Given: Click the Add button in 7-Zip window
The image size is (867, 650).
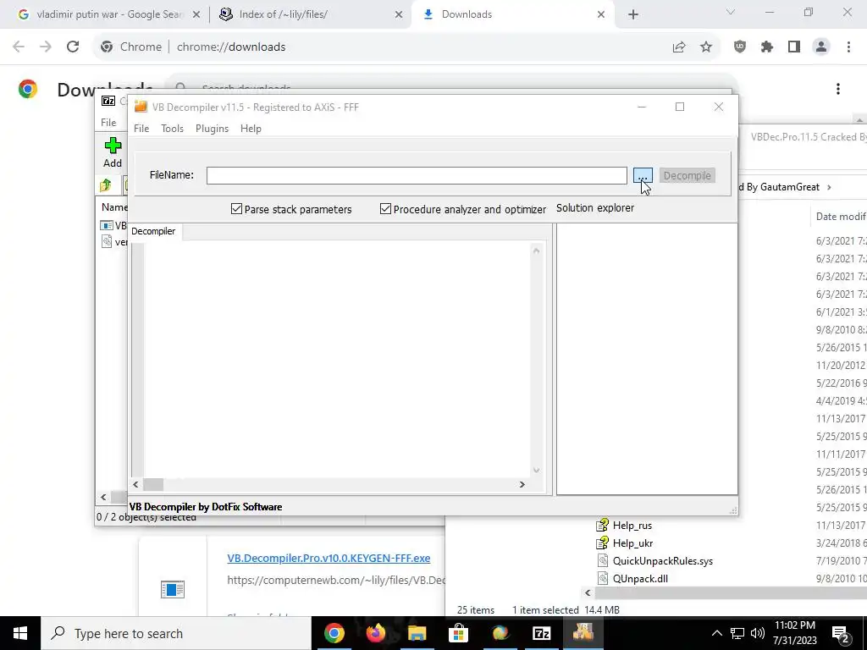Looking at the screenshot, I should pyautogui.click(x=113, y=152).
